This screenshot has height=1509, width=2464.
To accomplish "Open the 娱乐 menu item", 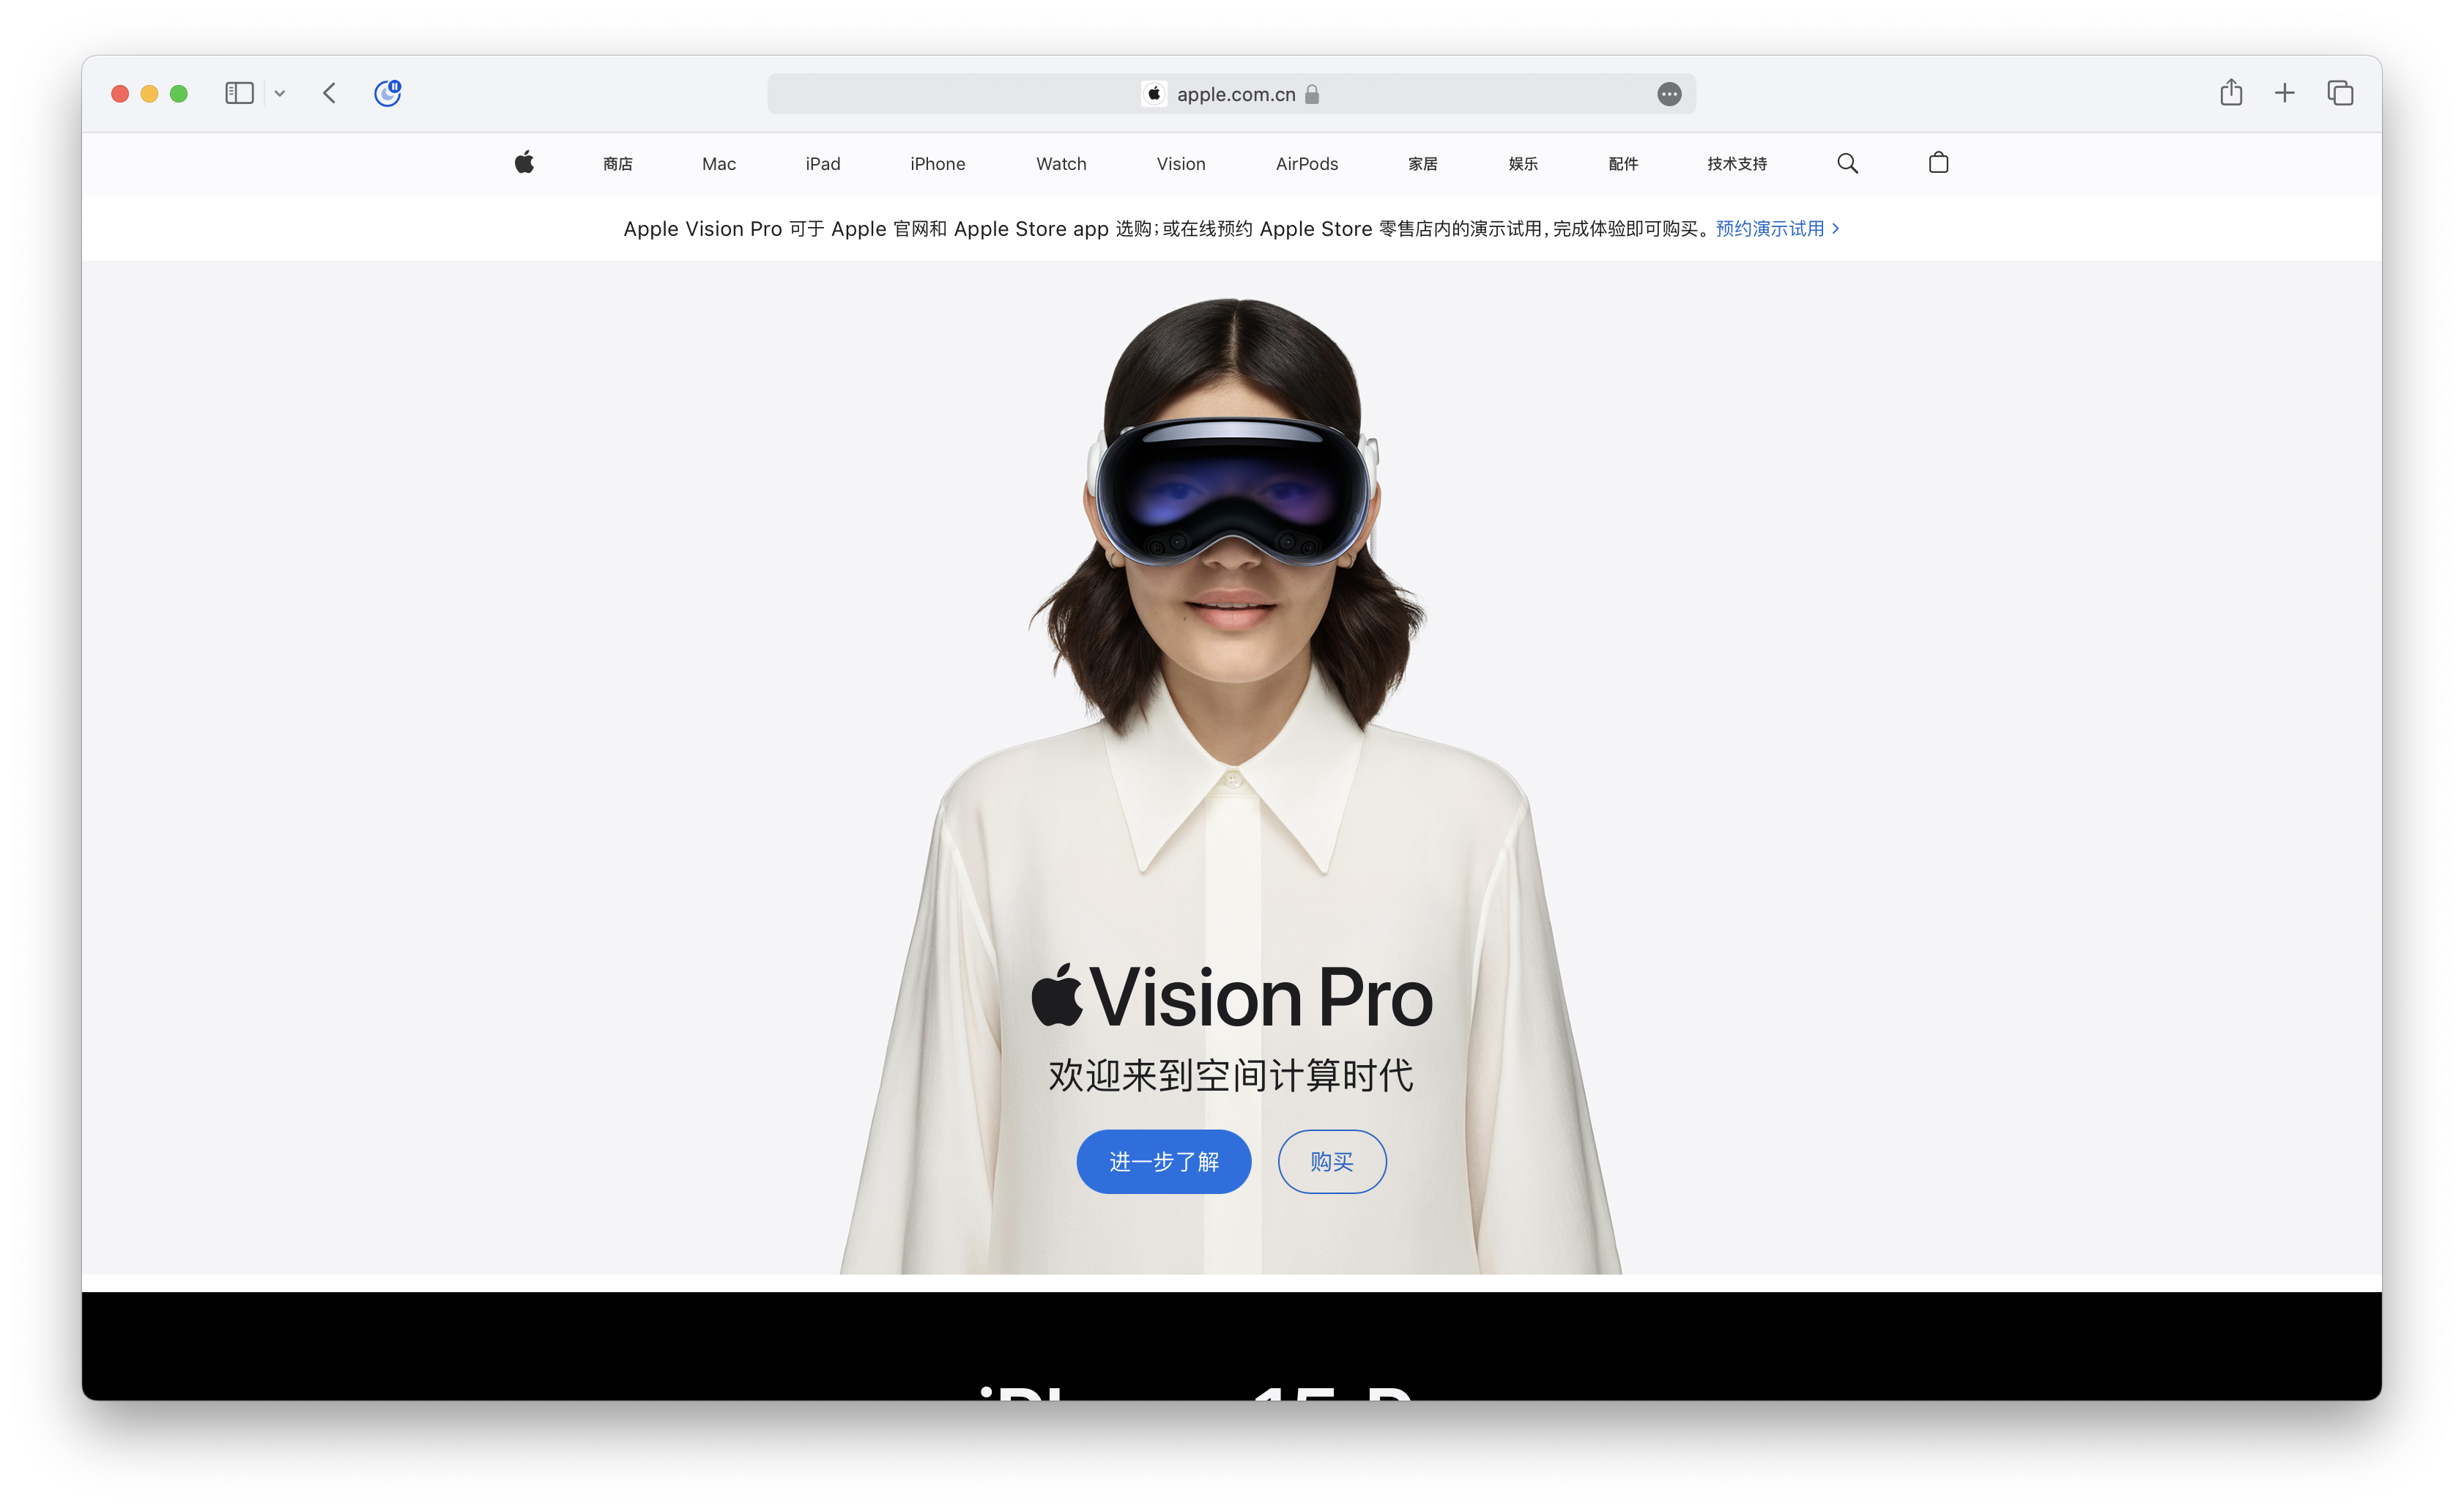I will [1523, 164].
